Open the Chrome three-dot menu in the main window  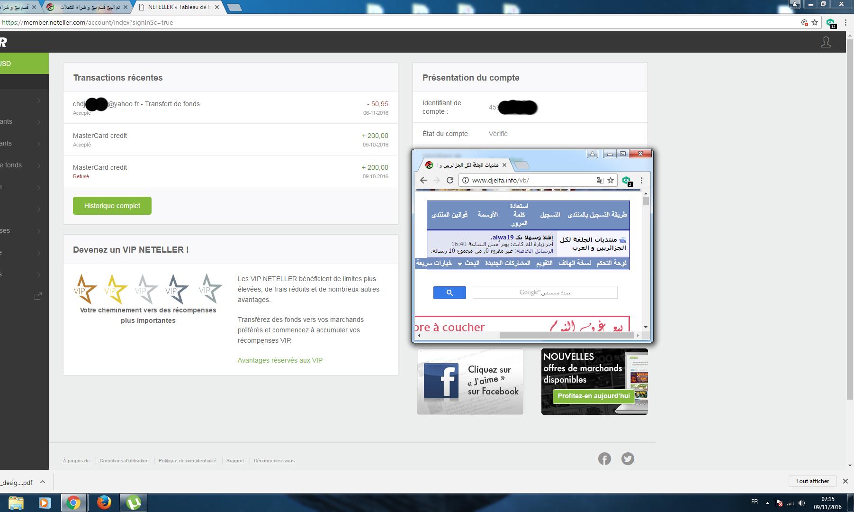845,22
